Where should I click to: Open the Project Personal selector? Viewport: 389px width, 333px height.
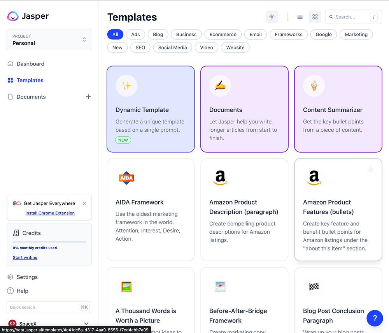click(49, 40)
